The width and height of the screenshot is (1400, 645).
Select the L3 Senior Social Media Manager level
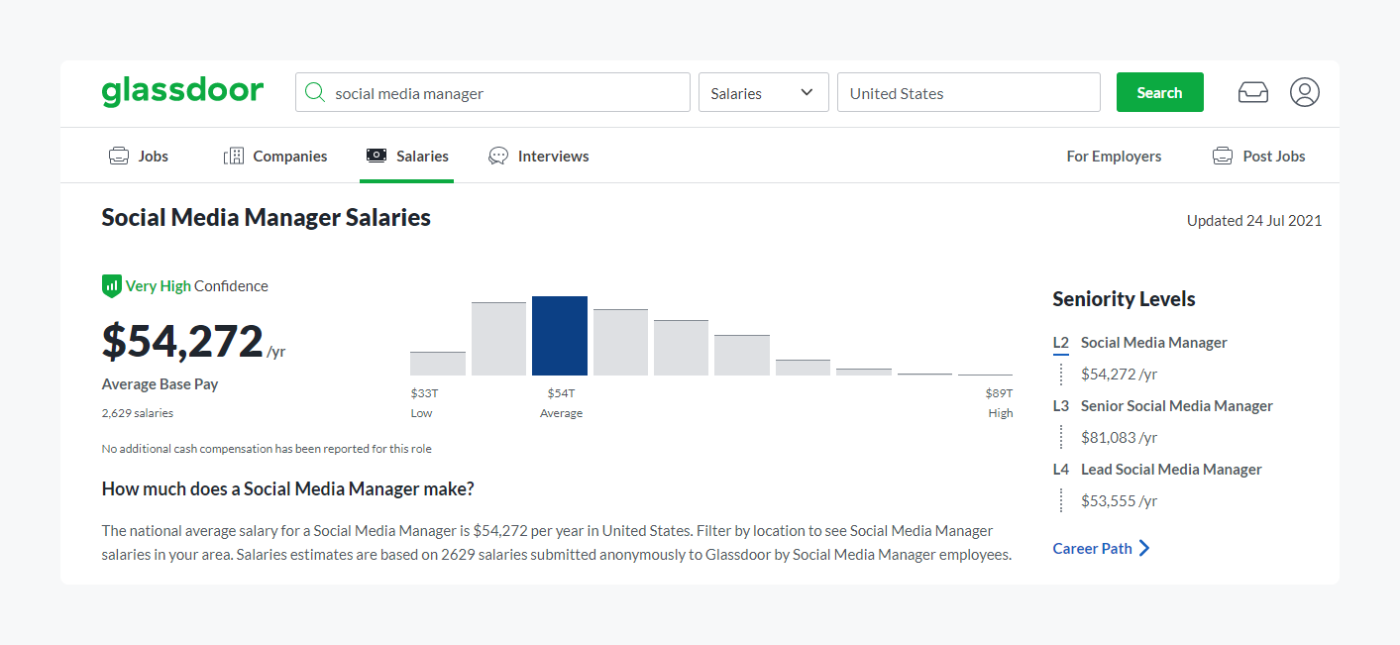pyautogui.click(x=1176, y=406)
